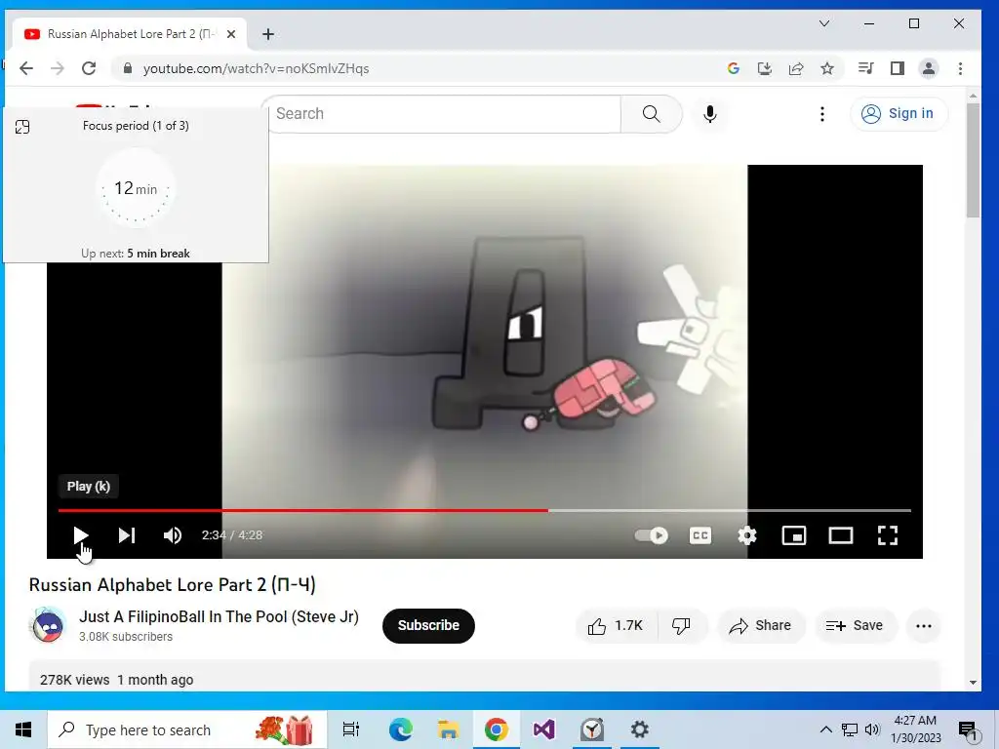Viewport: 999px width, 749px height.
Task: Reload the YouTube page
Action: coord(89,68)
